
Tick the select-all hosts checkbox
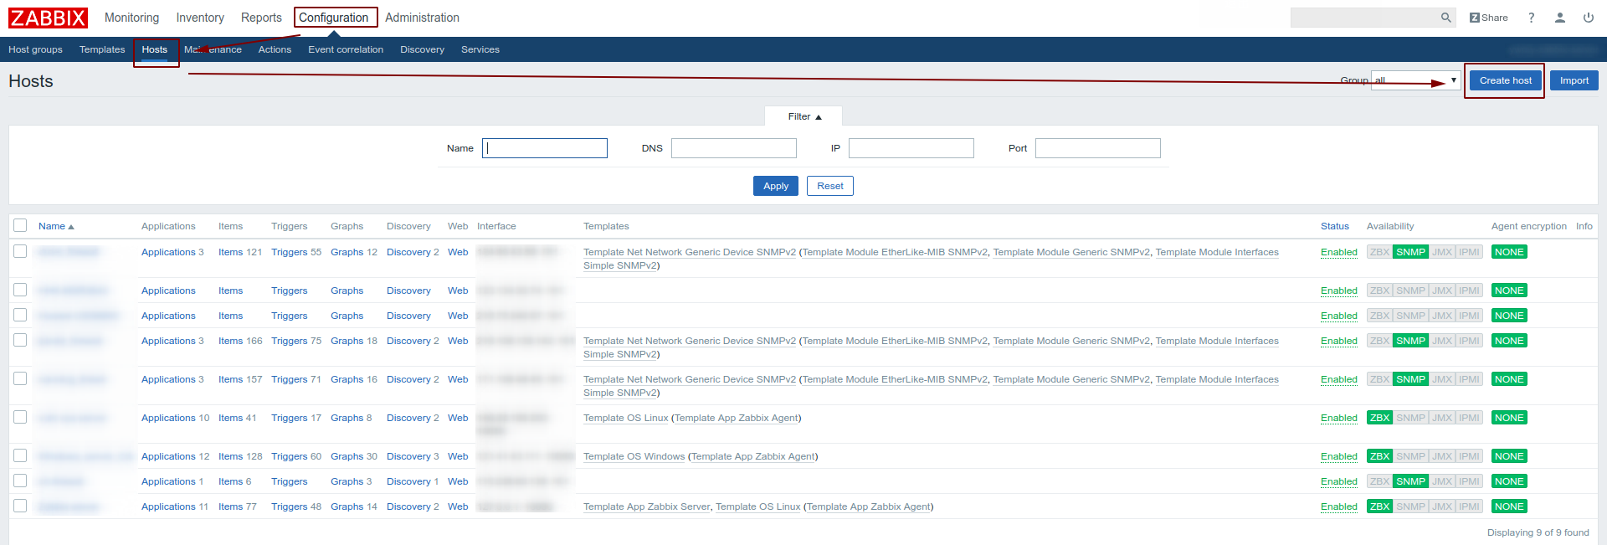tap(20, 225)
